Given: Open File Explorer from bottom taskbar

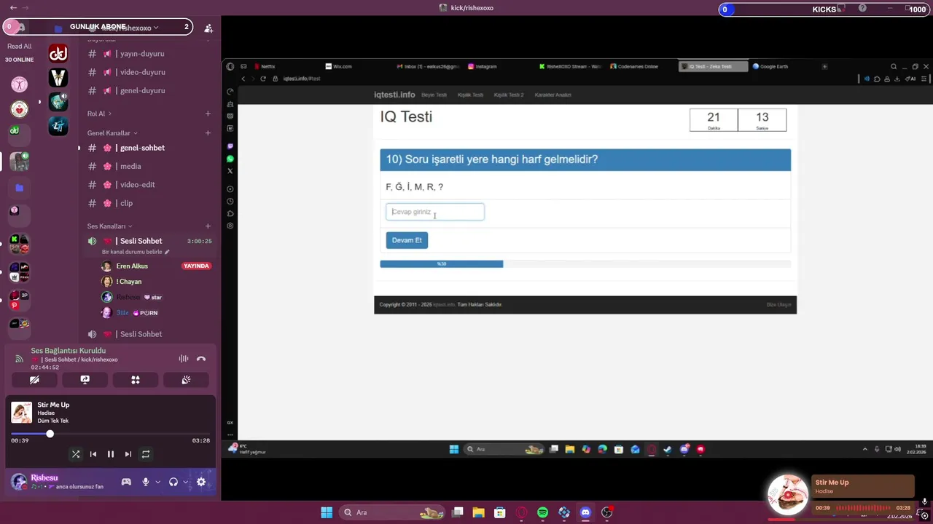Looking at the screenshot, I should click(x=478, y=512).
